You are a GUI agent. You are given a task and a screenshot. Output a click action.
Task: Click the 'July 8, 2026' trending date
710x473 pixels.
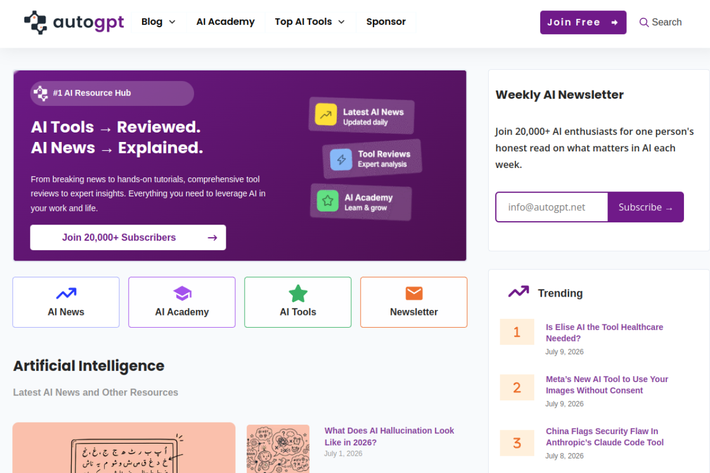tap(564, 456)
